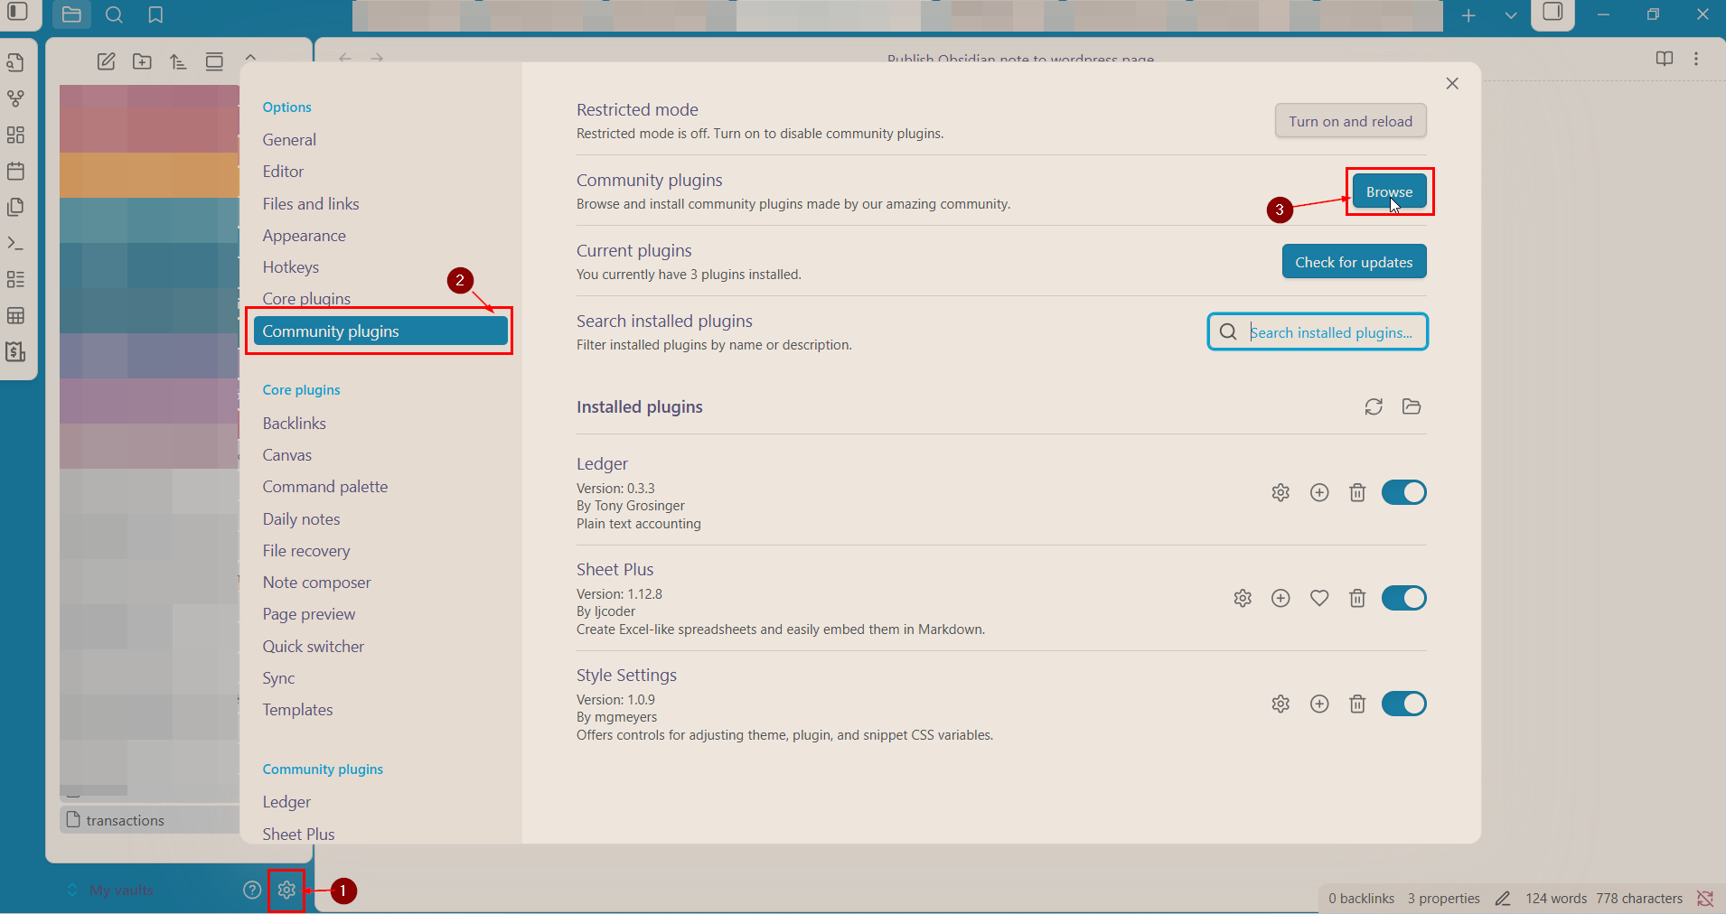The image size is (1726, 914).
Task: Open the more options menu for the note
Action: (1696, 59)
